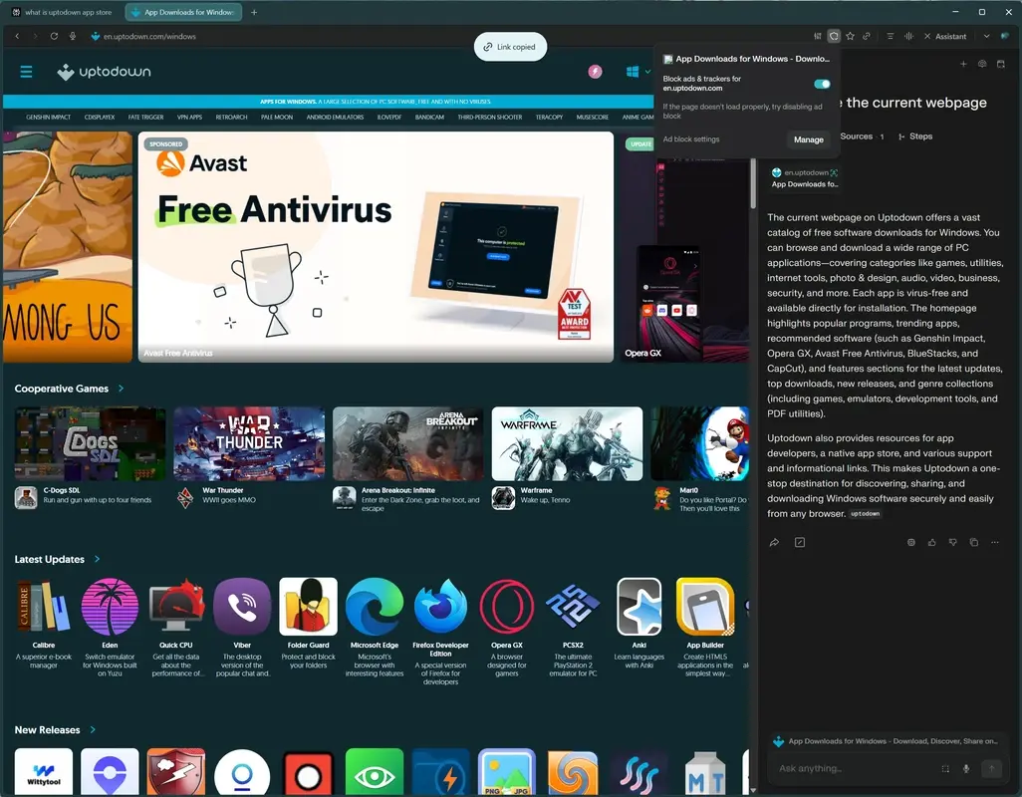The width and height of the screenshot is (1022, 797).
Task: Click the Uptodown owl logo
Action: click(x=68, y=71)
